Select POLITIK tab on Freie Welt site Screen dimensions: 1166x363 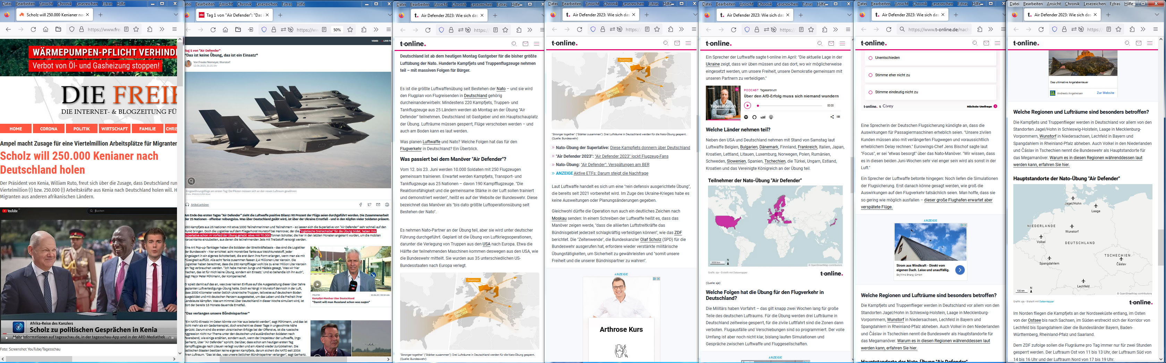(82, 129)
